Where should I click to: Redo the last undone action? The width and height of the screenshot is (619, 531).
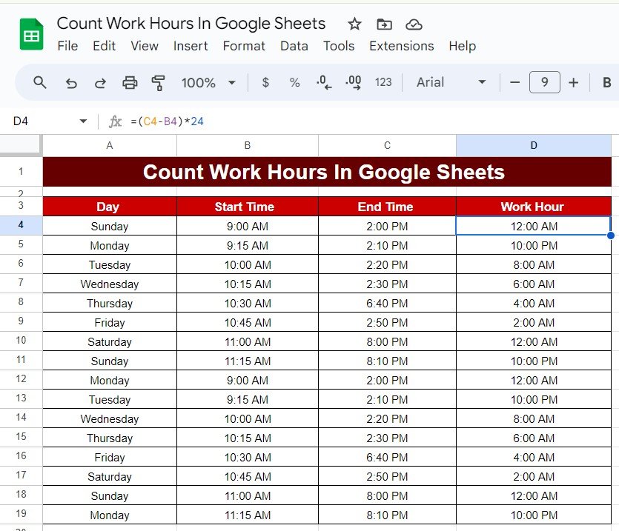(x=100, y=82)
